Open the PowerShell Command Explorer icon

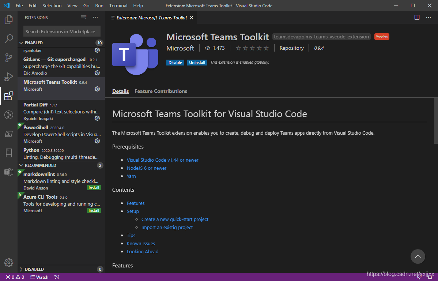coord(9,134)
